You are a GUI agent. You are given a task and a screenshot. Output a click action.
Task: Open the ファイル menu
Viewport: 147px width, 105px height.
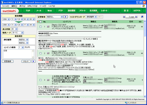point(5,6)
